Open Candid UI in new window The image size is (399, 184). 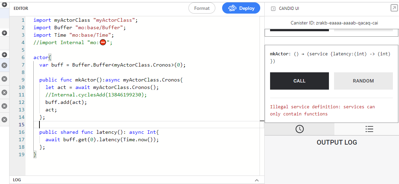(394, 8)
